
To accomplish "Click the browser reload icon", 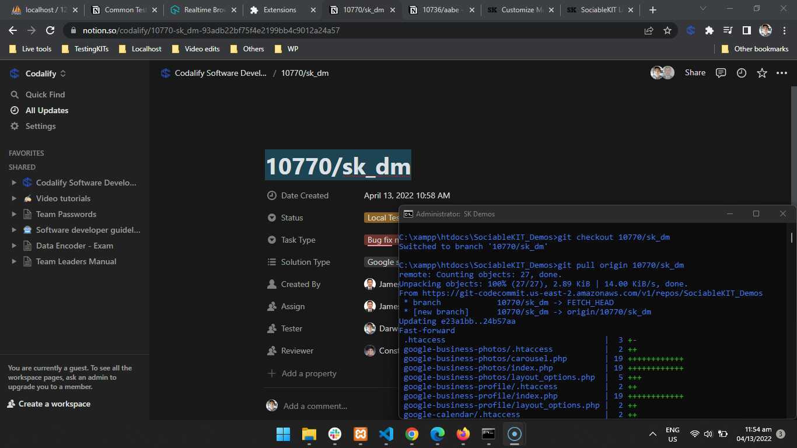I will pos(50,30).
